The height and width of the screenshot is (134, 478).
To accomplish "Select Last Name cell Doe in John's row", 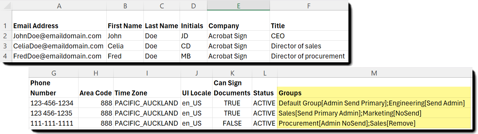I will (x=162, y=36).
